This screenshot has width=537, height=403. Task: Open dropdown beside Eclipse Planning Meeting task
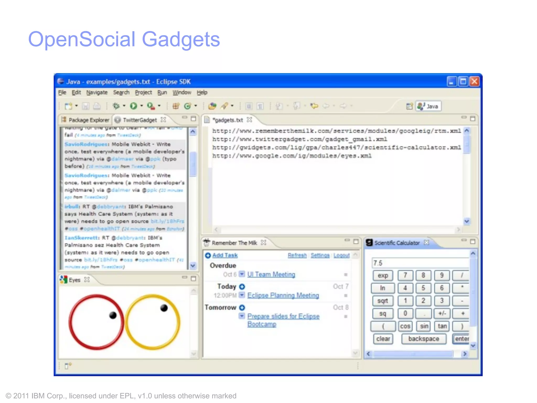[242, 295]
